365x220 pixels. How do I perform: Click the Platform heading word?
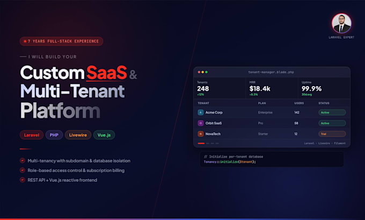(x=60, y=111)
